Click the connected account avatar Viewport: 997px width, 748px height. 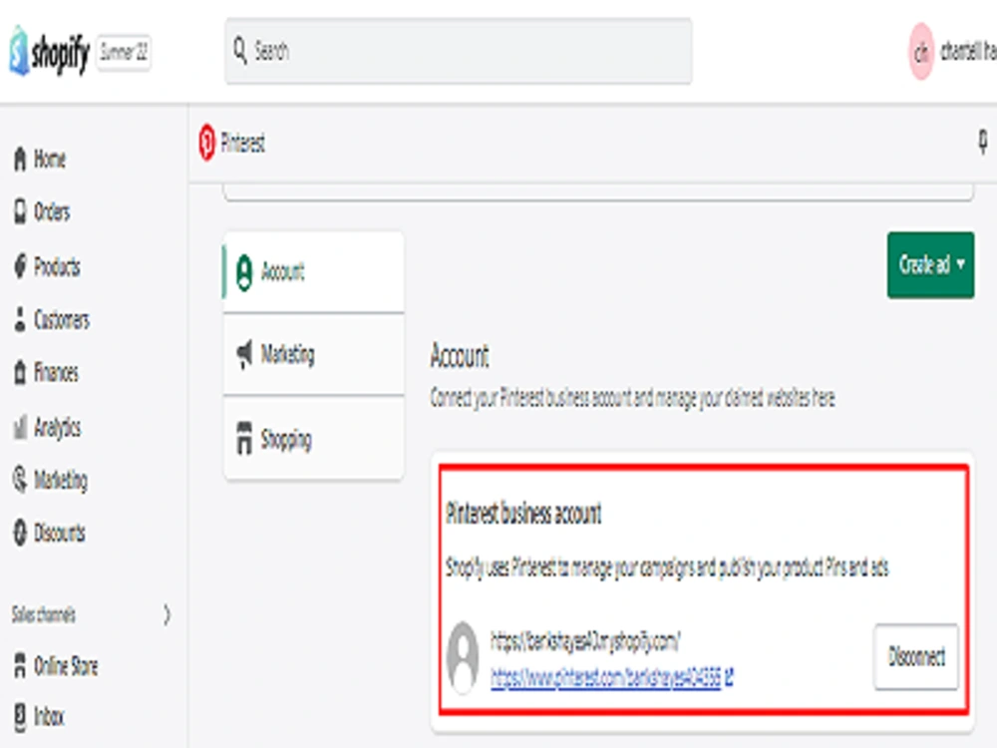[463, 657]
